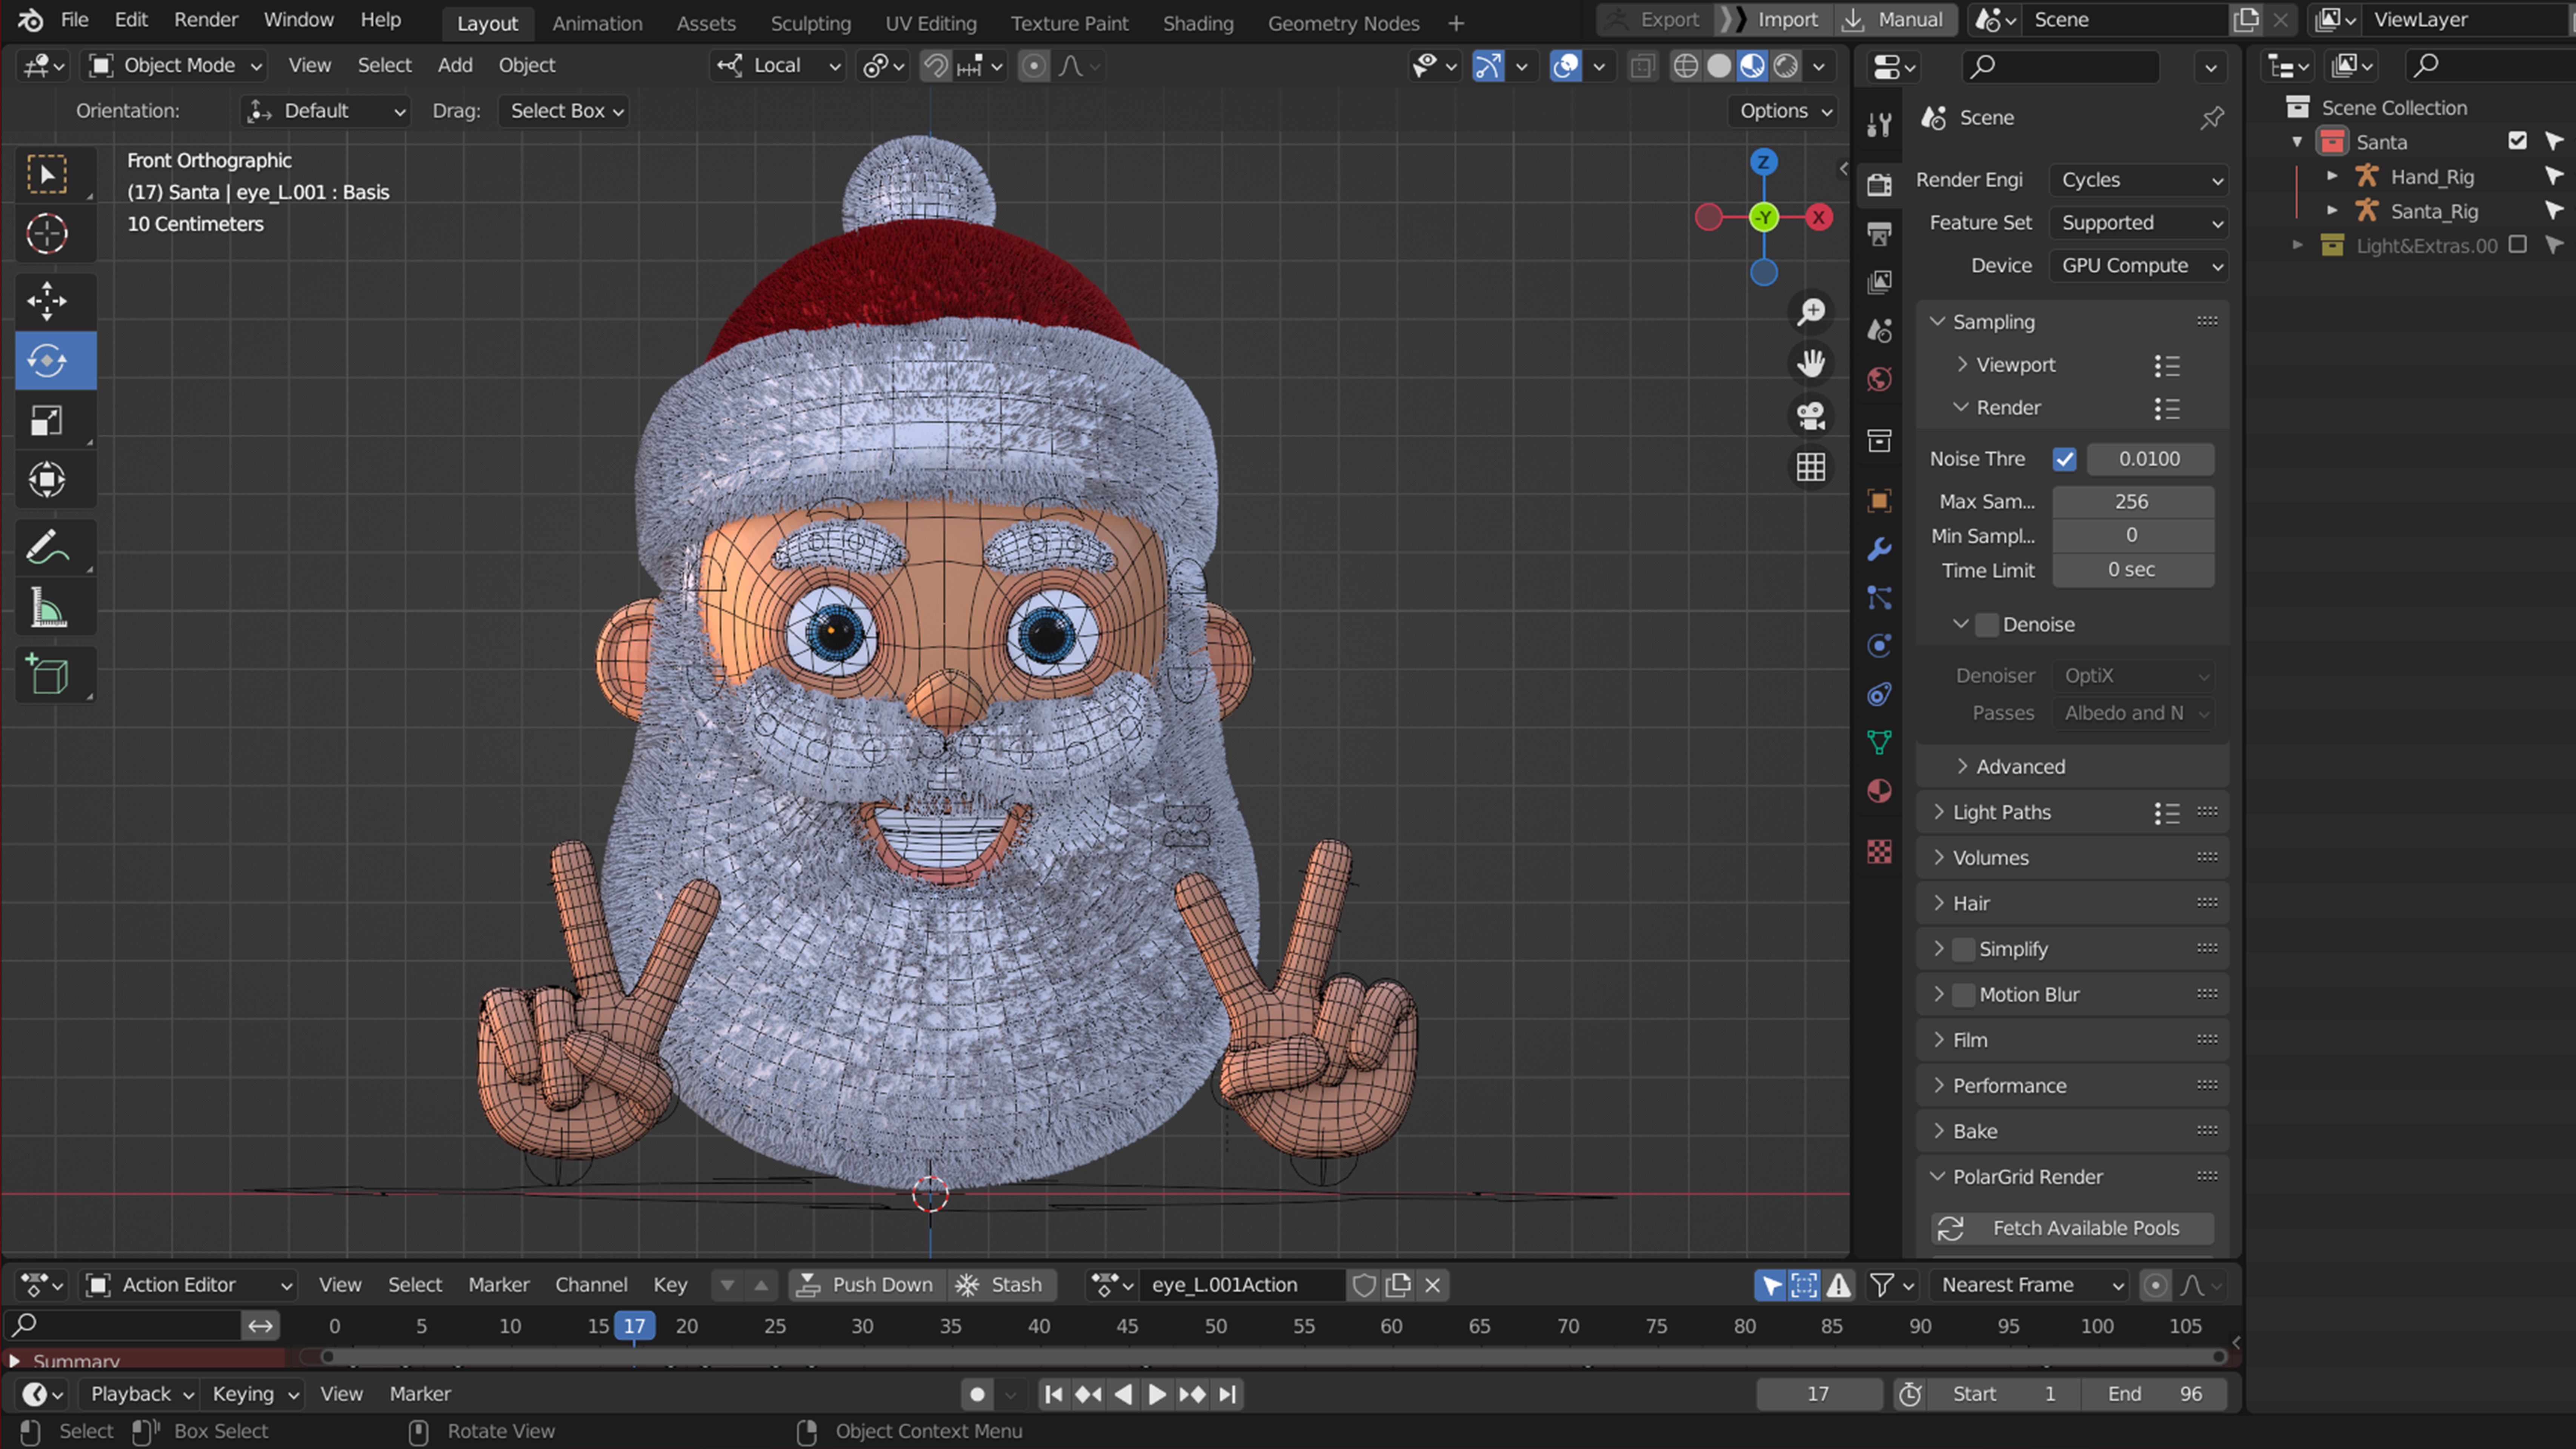Viewport: 2576px width, 1449px height.
Task: Activate the 3D Cursor tool
Action: click(47, 234)
